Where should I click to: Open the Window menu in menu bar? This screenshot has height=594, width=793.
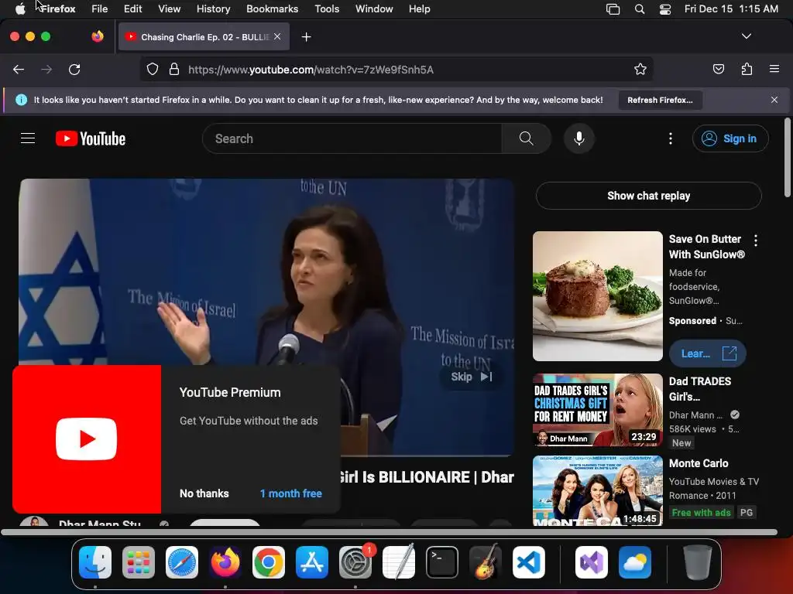(x=374, y=9)
